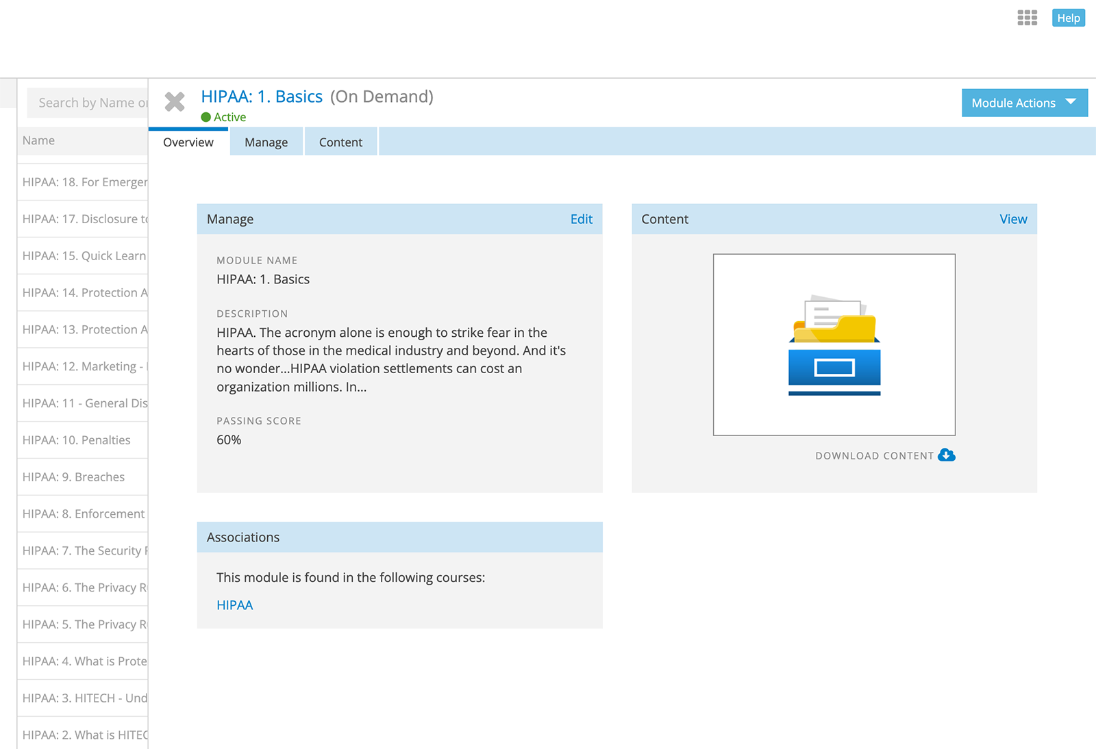Select HIPAA: 7. The Security row

tap(83, 551)
